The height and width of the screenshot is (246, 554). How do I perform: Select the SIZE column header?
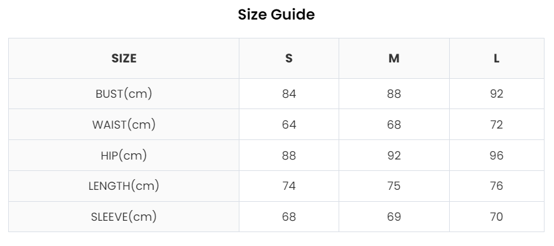point(124,58)
